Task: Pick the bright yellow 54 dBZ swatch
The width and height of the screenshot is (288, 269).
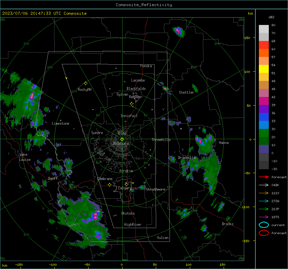Action: [x=264, y=69]
